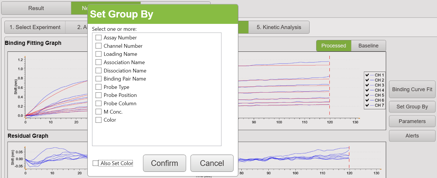
Task: Toggle CH 1 legend checkmark
Action: pyautogui.click(x=367, y=75)
